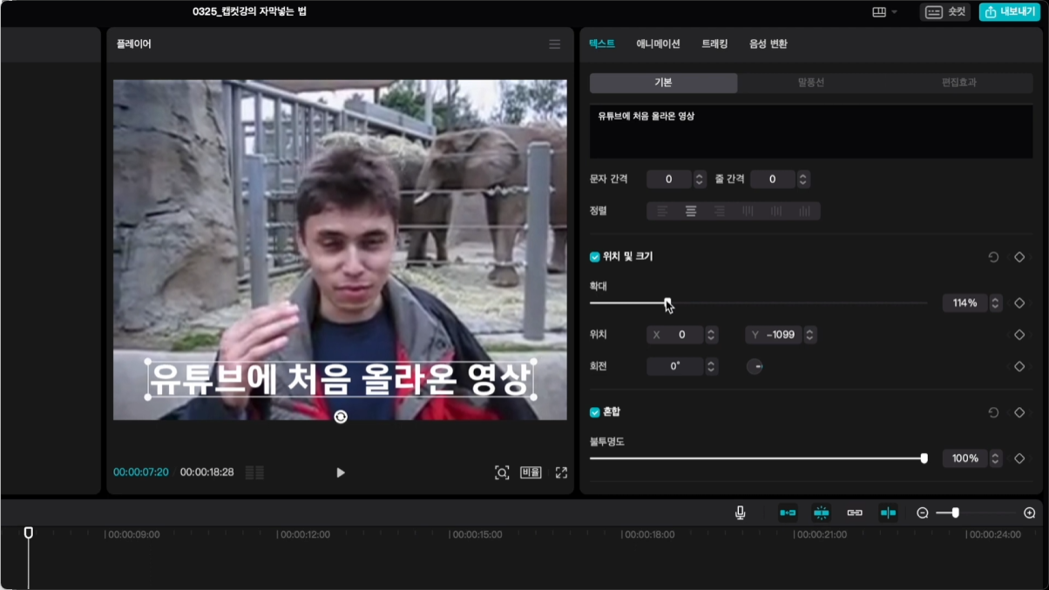Click the Y position stepper arrows
Viewport: 1049px width, 590px height.
pos(809,335)
